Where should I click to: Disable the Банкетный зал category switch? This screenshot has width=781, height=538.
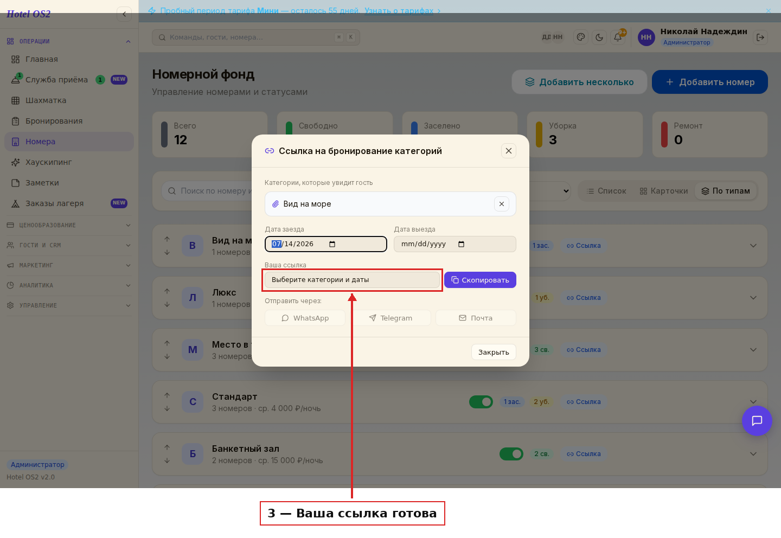click(x=511, y=454)
